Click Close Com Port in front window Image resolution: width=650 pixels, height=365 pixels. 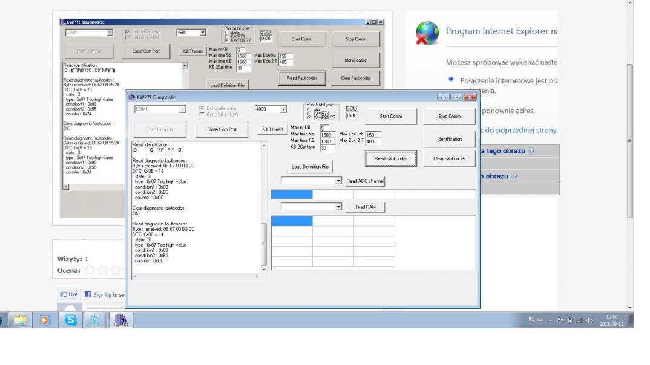click(222, 129)
